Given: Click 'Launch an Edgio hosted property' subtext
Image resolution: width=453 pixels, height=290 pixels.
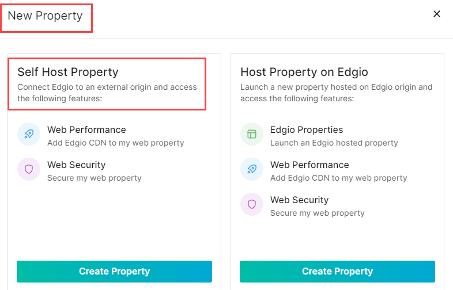Looking at the screenshot, I should click(x=334, y=143).
